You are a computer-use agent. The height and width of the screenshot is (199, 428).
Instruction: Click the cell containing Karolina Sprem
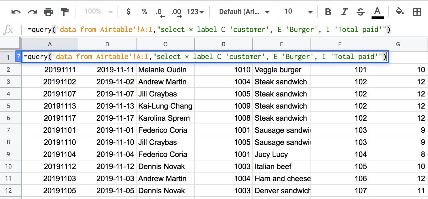(165, 118)
